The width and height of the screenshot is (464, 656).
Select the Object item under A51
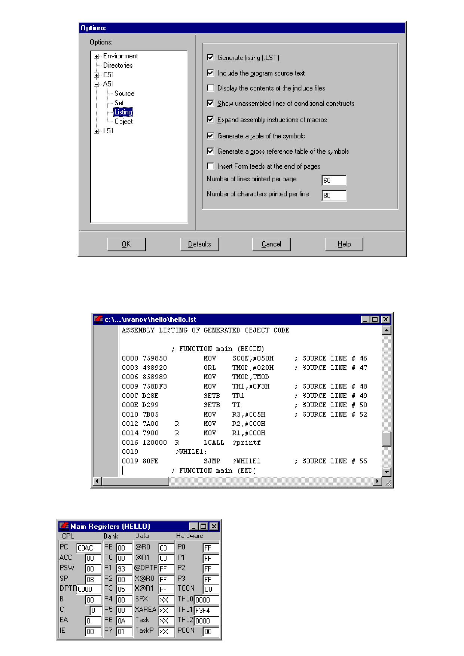[123, 122]
